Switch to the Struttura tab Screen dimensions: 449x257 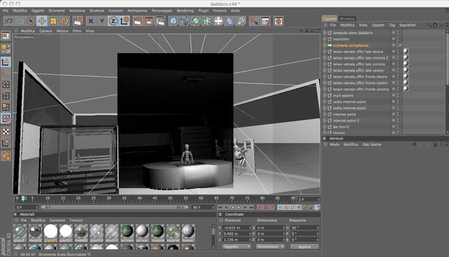coord(347,19)
